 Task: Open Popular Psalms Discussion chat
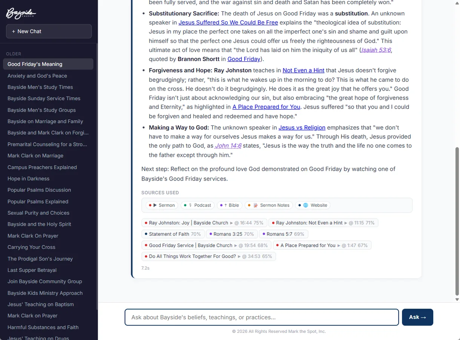tap(48, 190)
